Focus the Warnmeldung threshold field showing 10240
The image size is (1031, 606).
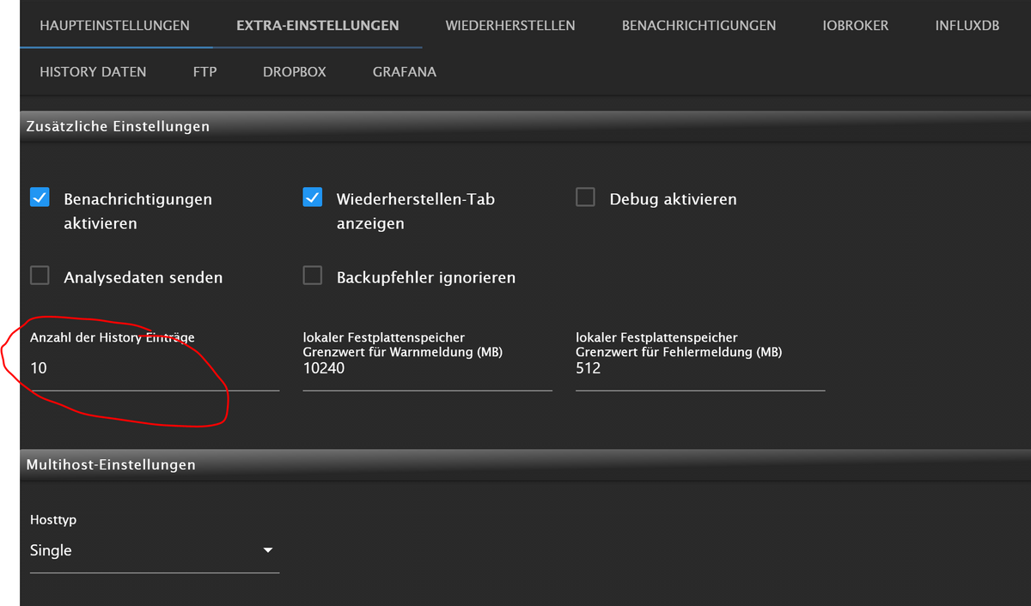pos(427,368)
